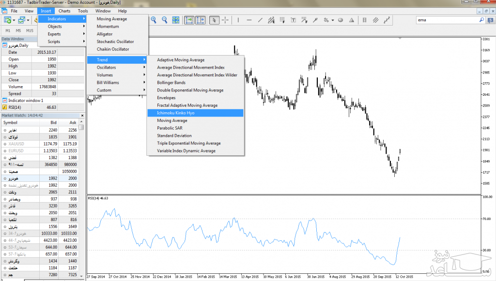Click the search field containing 'ema'
Viewport: 496px width, 281px height.
tap(450, 20)
